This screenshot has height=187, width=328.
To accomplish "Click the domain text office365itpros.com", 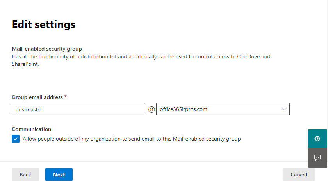I will click(x=184, y=109).
